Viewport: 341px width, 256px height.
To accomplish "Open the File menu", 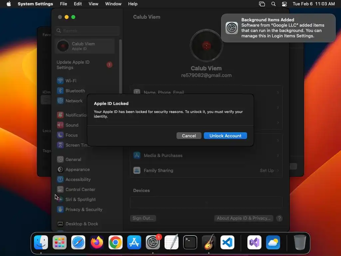I will [x=64, y=4].
